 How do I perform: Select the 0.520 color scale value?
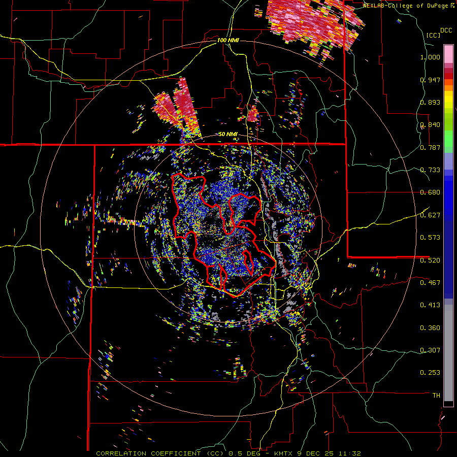tap(430, 260)
